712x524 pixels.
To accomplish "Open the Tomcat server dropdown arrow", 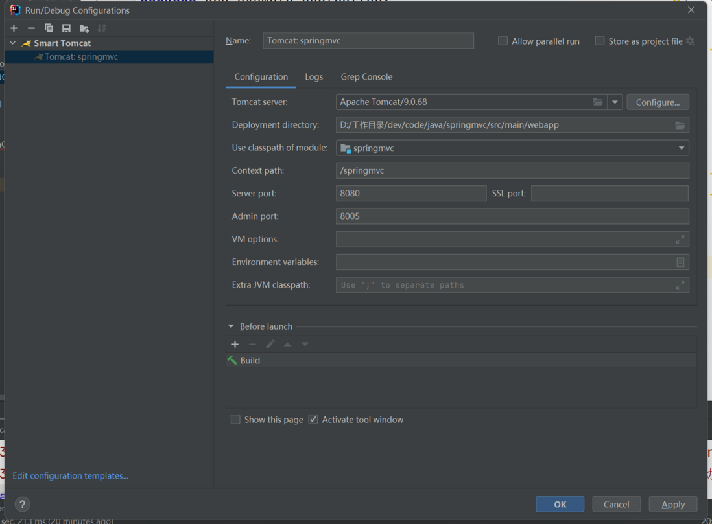I will click(x=615, y=102).
